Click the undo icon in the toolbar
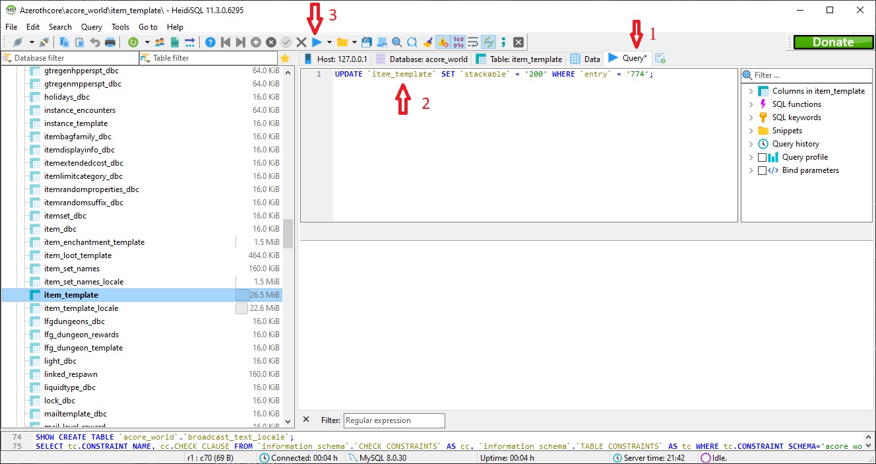876x464 pixels. (95, 42)
